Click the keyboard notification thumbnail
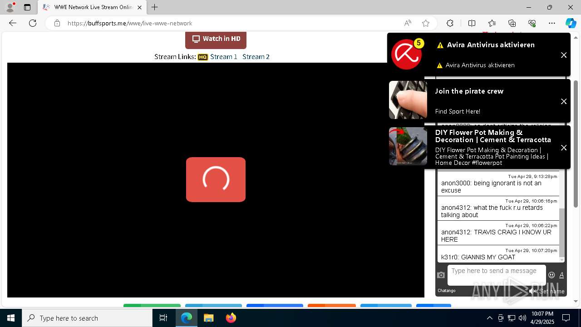 click(x=408, y=100)
